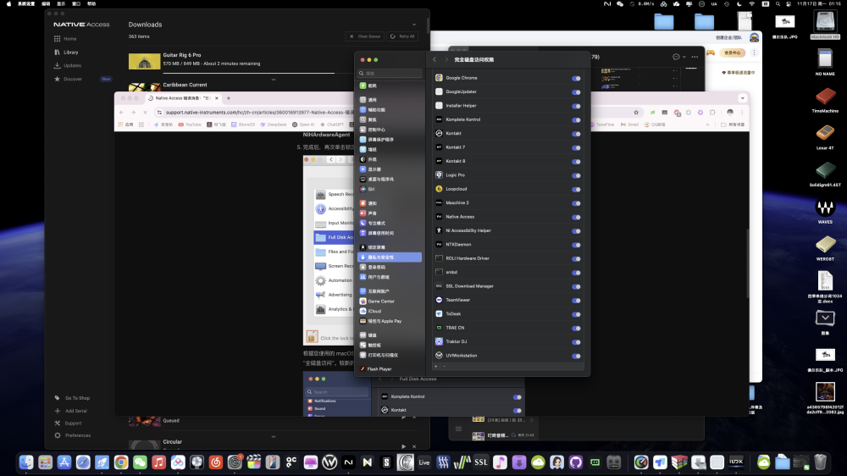Play the Circular item in downloads
Image resolution: width=847 pixels, height=476 pixels.
pyautogui.click(x=403, y=446)
